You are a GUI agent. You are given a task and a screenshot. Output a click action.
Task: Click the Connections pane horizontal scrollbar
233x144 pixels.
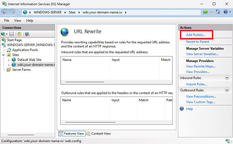(x=21, y=135)
